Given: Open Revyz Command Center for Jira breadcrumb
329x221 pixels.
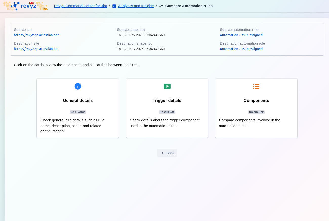Looking at the screenshot, I should (80, 6).
